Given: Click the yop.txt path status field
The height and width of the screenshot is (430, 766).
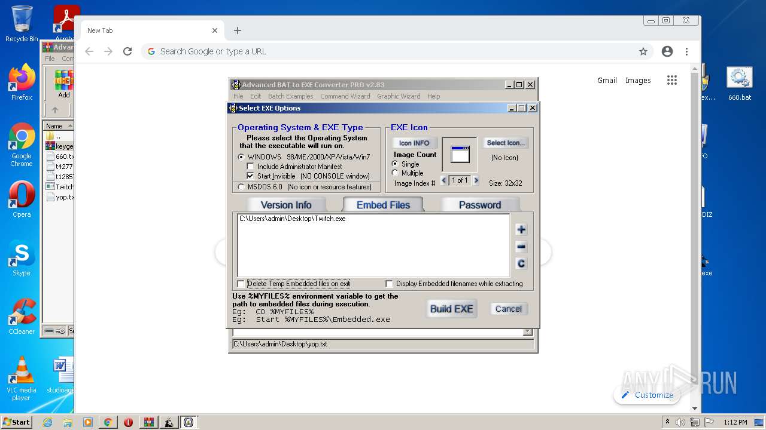Looking at the screenshot, I should 383,344.
